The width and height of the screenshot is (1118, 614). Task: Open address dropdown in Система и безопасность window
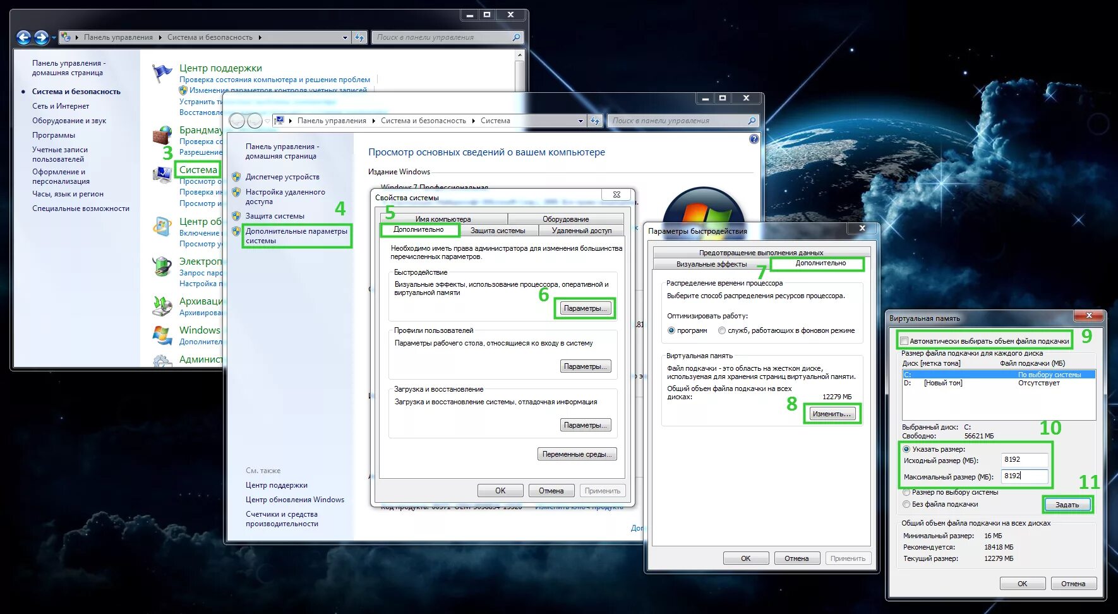[345, 37]
